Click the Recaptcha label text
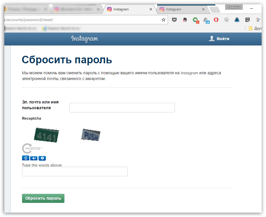Screen dimensions: 266x217 point(32,118)
